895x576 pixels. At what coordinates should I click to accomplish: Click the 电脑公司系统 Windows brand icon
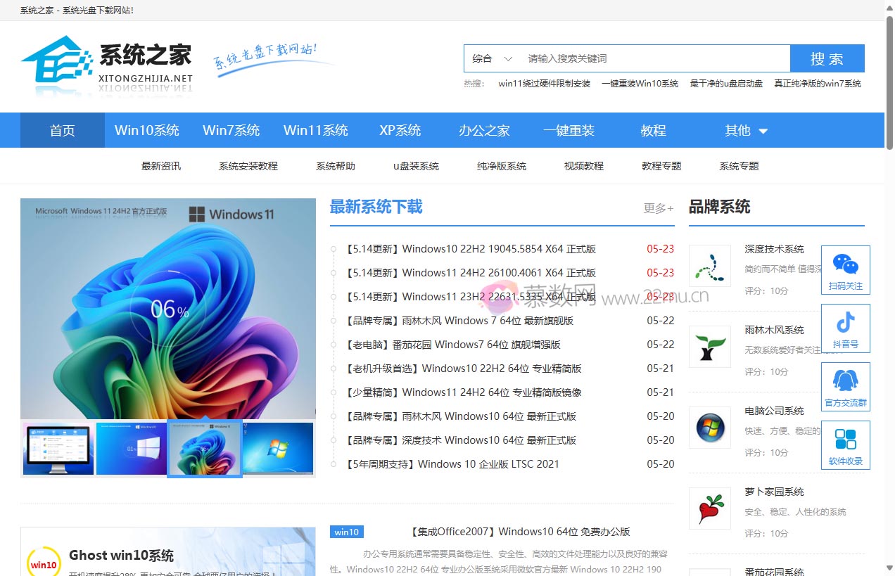coord(709,428)
